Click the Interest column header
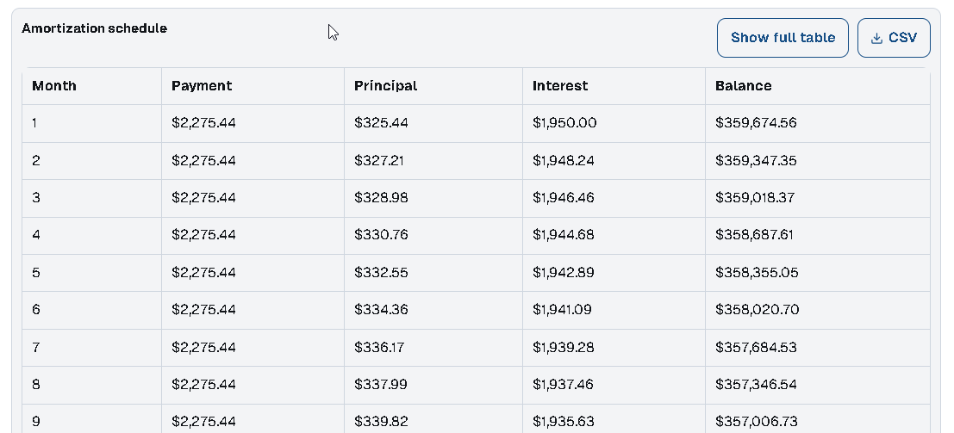 560,86
